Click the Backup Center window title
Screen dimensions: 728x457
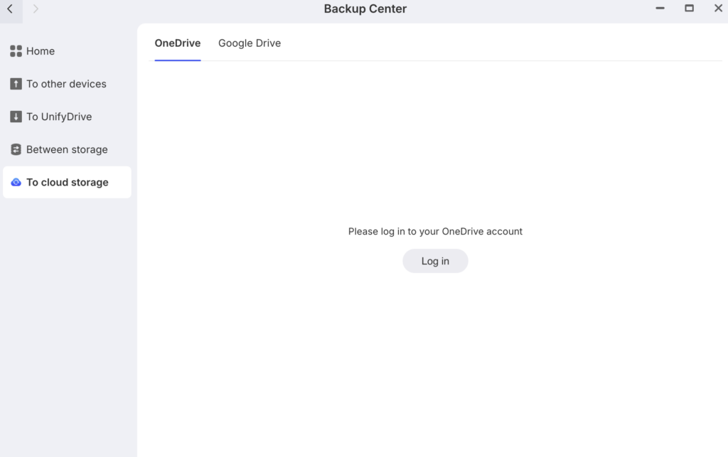pos(365,9)
